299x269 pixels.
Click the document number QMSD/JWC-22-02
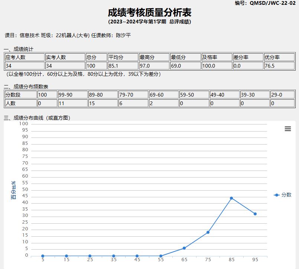coord(273,3)
